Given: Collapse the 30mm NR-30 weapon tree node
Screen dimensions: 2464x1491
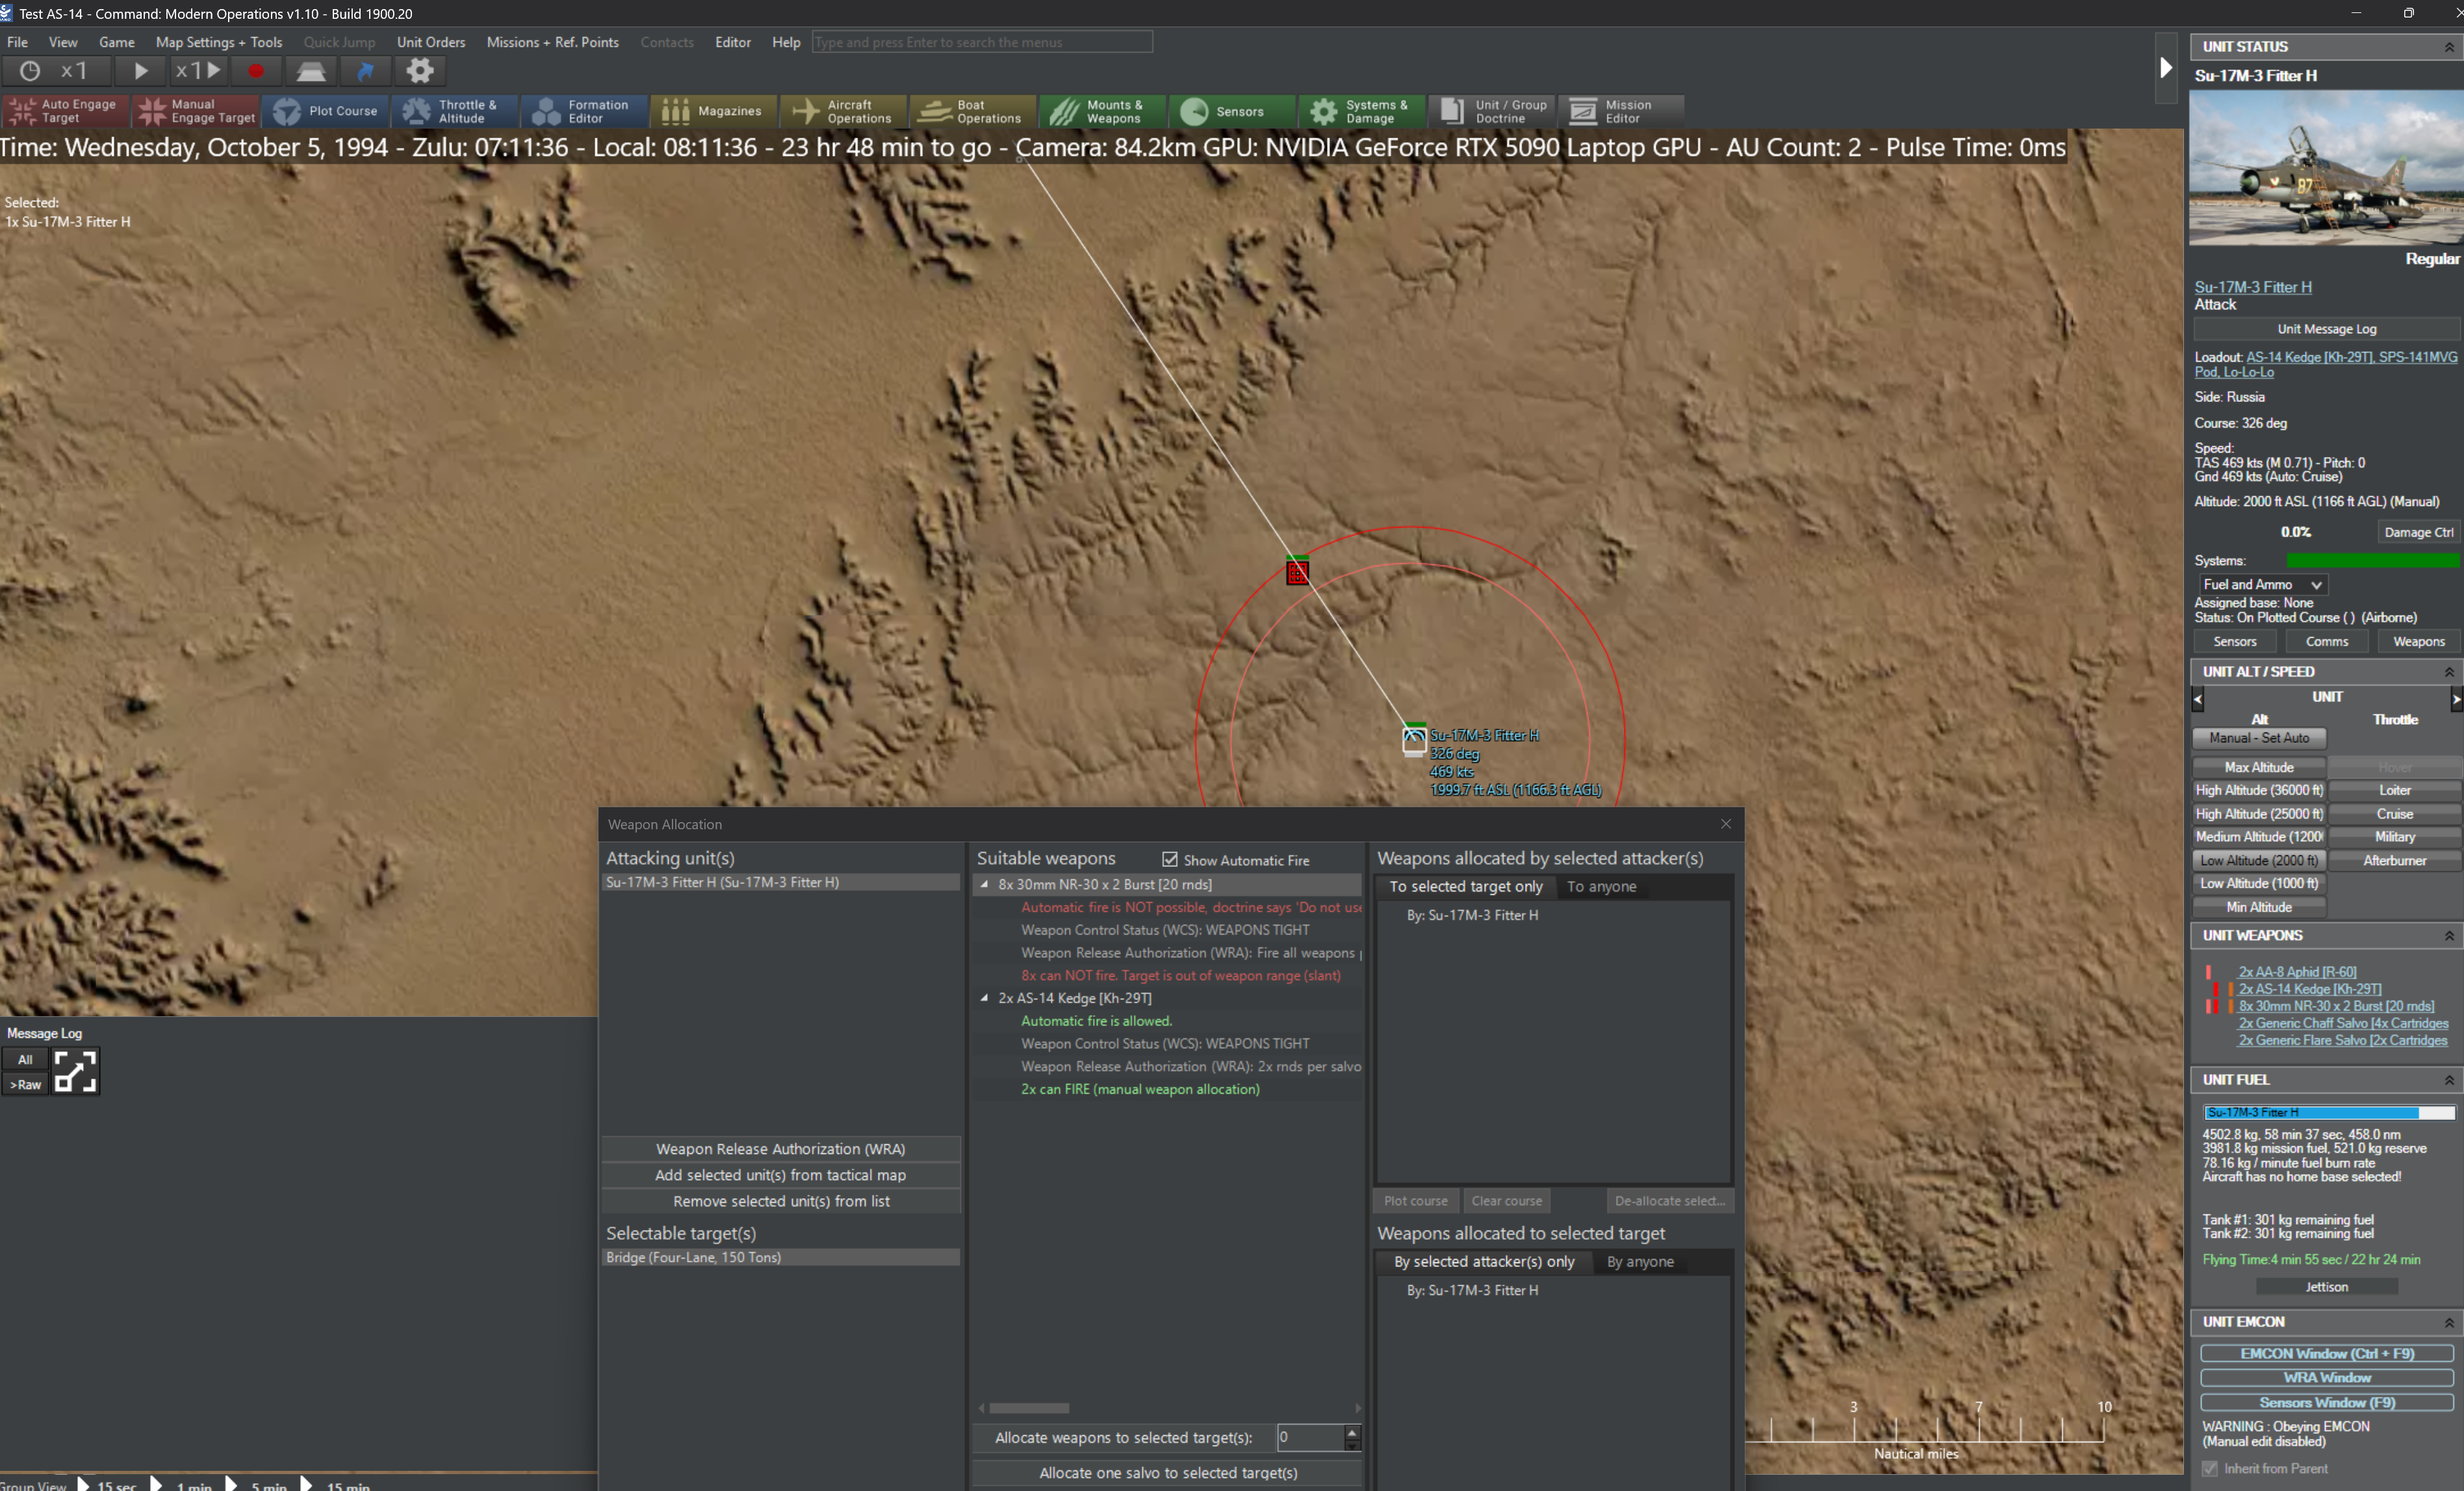Looking at the screenshot, I should coord(984,884).
